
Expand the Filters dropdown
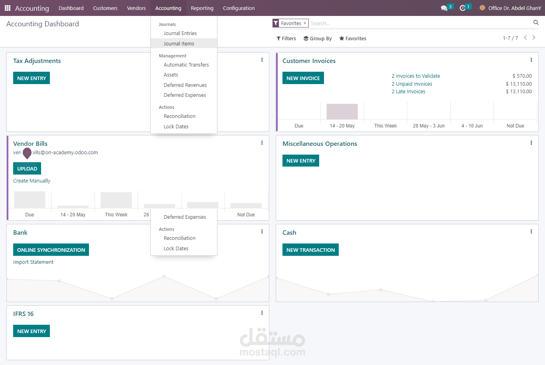[286, 39]
